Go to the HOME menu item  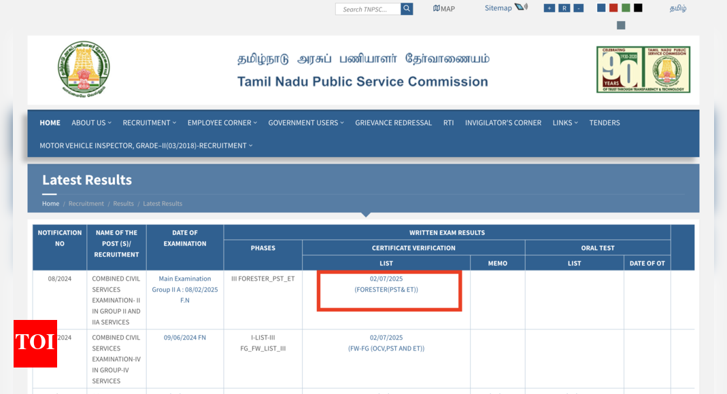[50, 123]
